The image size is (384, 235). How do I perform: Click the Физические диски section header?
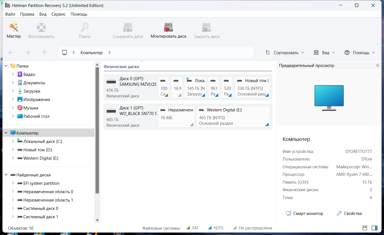[x=121, y=67]
